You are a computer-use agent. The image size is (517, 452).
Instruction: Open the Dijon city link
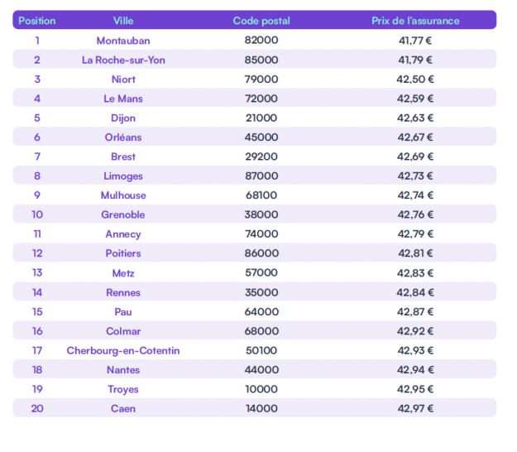click(123, 118)
